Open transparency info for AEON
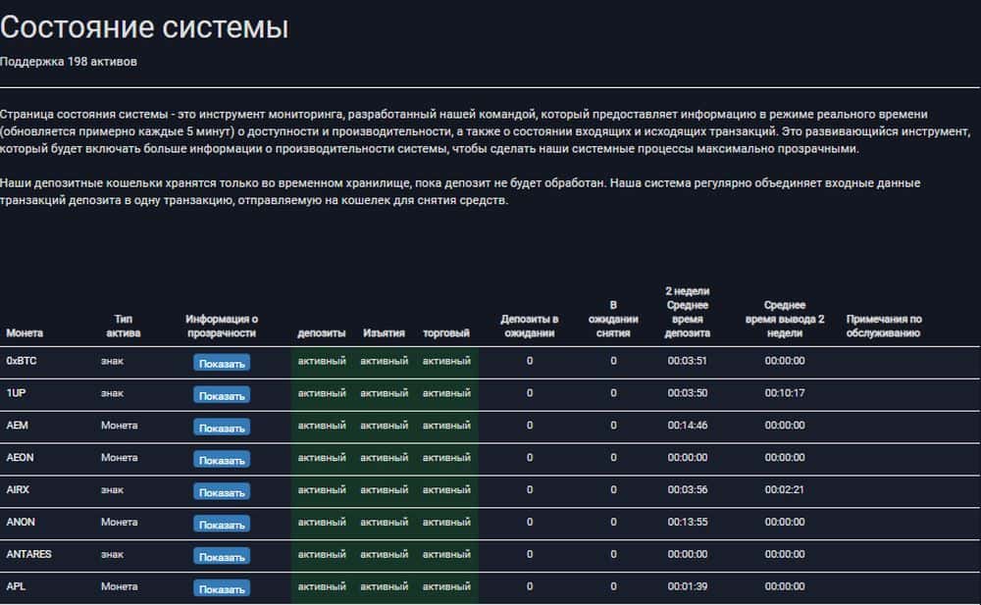Screen dimensions: 981x605 pos(222,460)
